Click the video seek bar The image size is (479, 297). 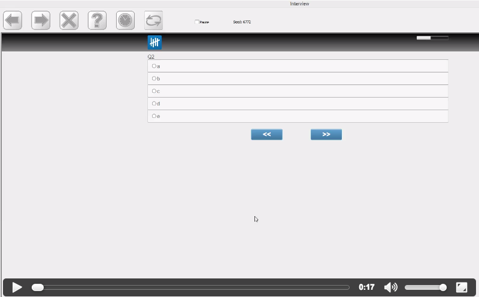(x=190, y=287)
